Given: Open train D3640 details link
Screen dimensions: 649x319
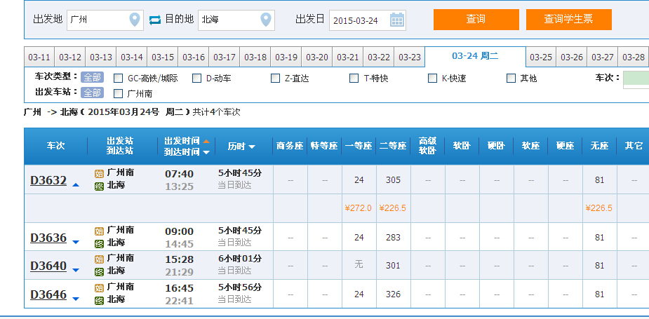Looking at the screenshot, I should pyautogui.click(x=48, y=266).
